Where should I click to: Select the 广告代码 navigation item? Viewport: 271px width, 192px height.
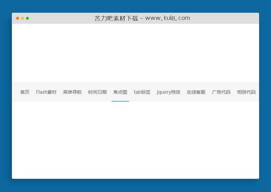click(x=221, y=92)
